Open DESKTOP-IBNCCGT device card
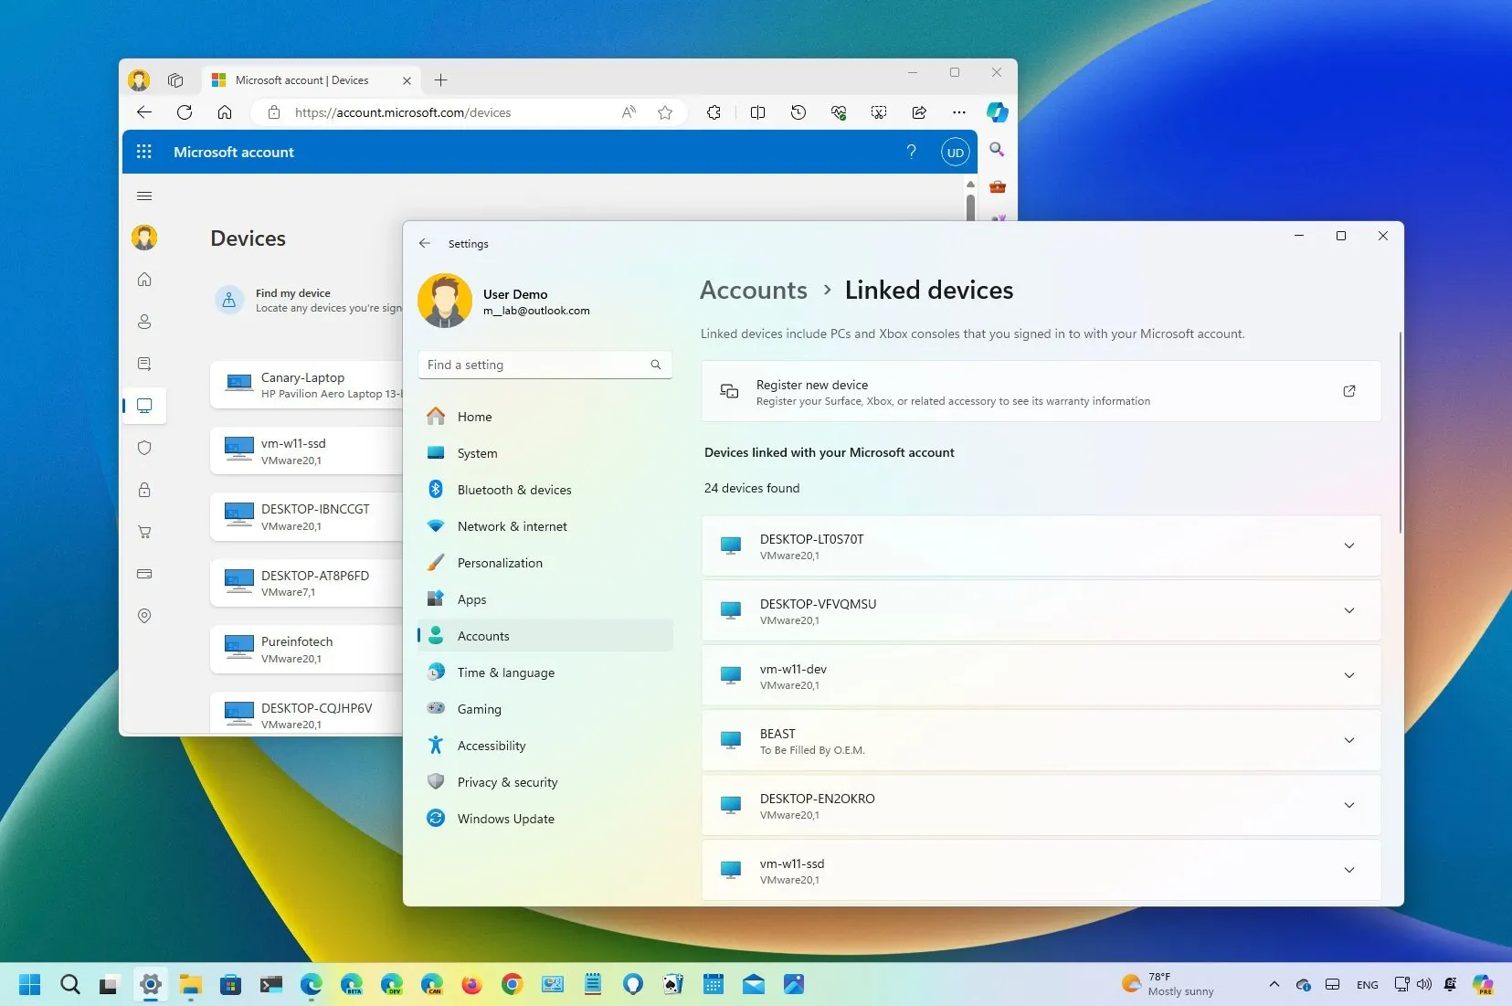The image size is (1512, 1006). (x=307, y=517)
